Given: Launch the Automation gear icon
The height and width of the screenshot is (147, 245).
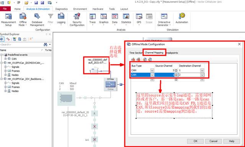Looking at the screenshot, I should point(182,18).
